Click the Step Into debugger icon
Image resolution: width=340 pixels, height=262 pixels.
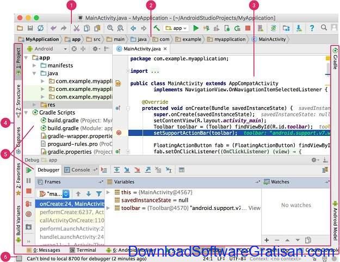pos(127,170)
